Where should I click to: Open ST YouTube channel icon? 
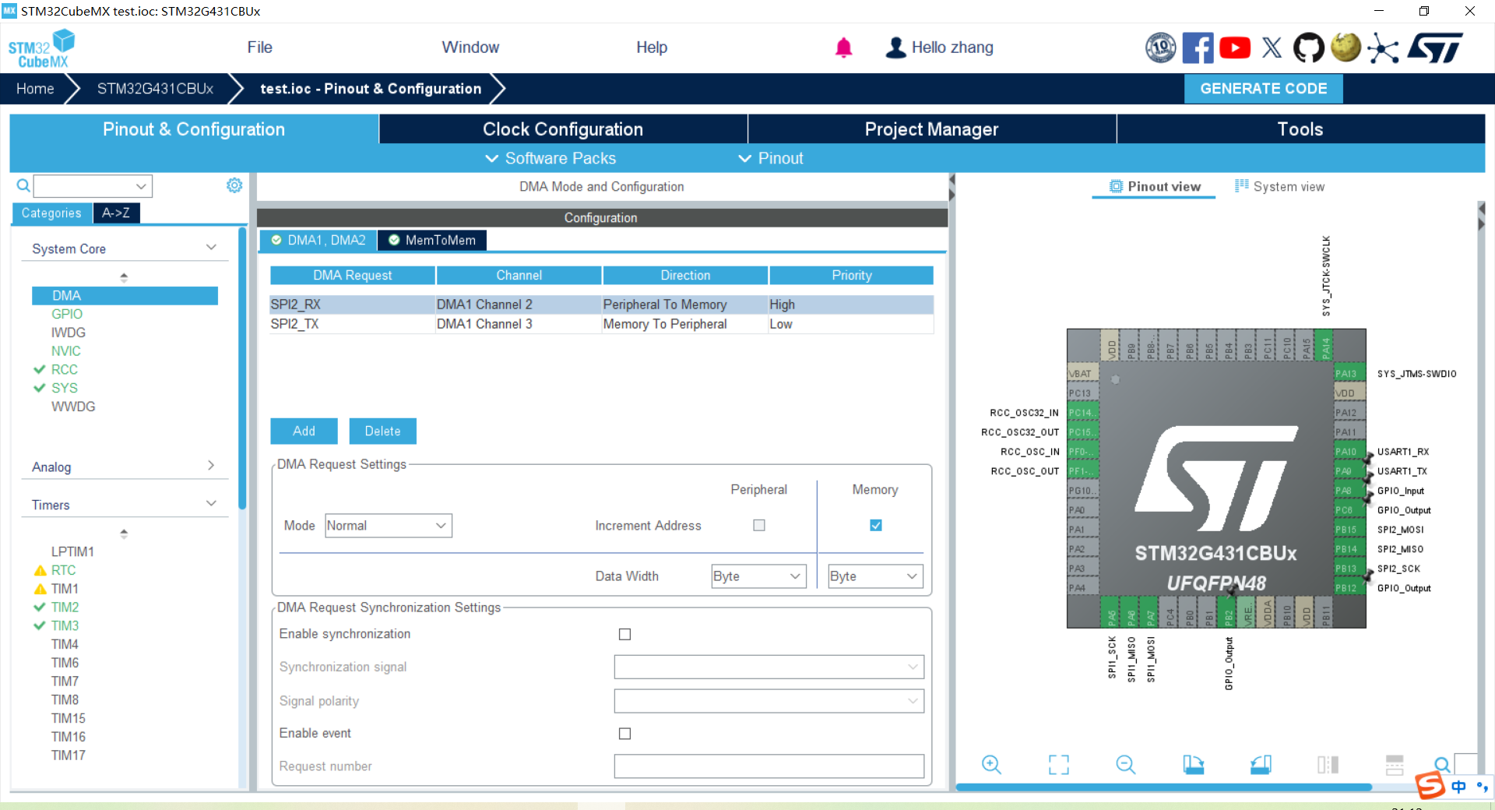[x=1235, y=48]
